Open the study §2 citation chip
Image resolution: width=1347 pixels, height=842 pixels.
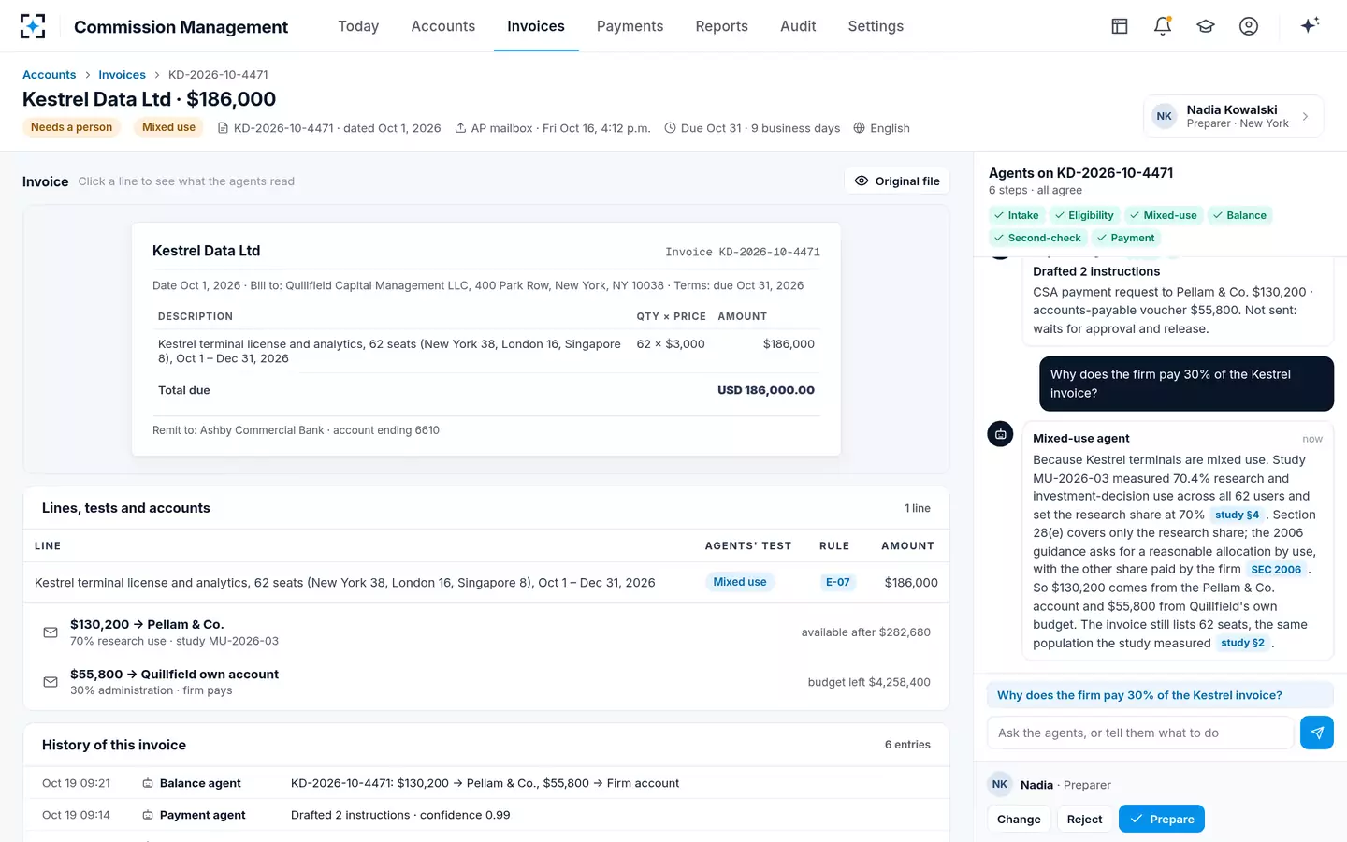pos(1242,643)
